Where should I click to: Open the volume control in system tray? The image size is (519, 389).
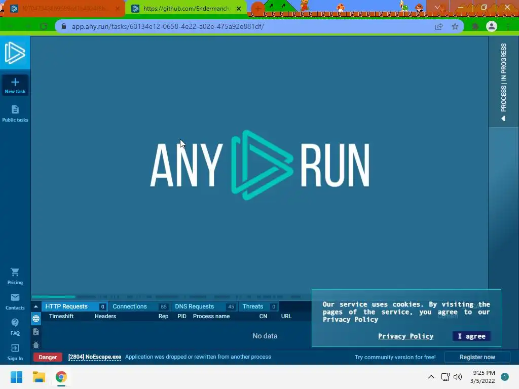click(x=458, y=377)
